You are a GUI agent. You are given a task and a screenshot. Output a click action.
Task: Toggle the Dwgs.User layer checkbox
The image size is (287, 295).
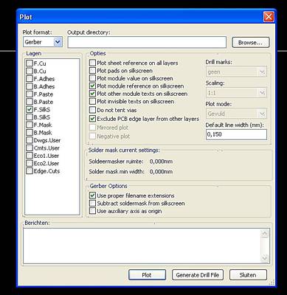click(x=30, y=140)
